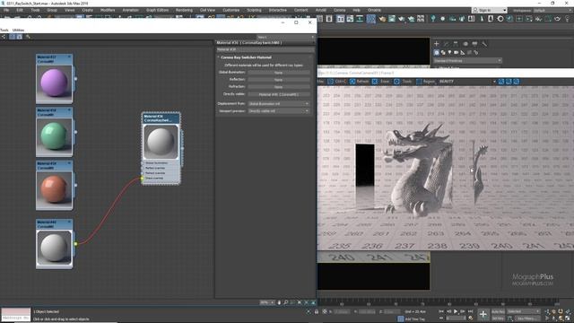574x323 pixels.
Task: Open the View1 dropdown in material editor
Action: [x=285, y=38]
